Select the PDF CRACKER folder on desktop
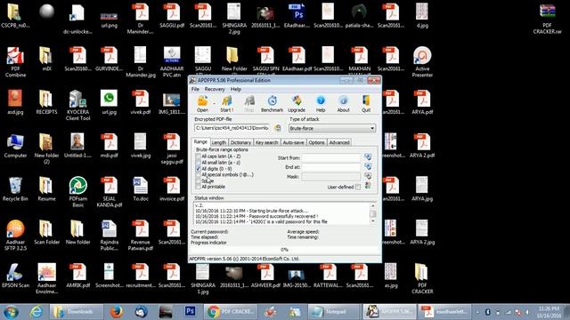Viewport: 570px width, 320px height. coord(422,278)
